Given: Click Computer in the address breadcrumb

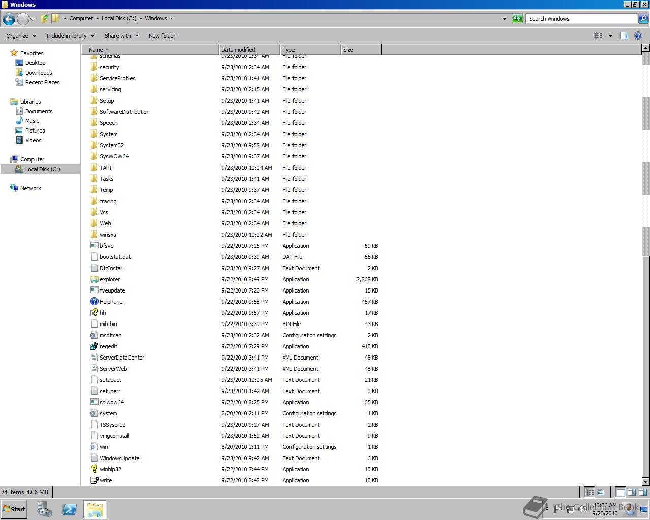Looking at the screenshot, I should 81,18.
